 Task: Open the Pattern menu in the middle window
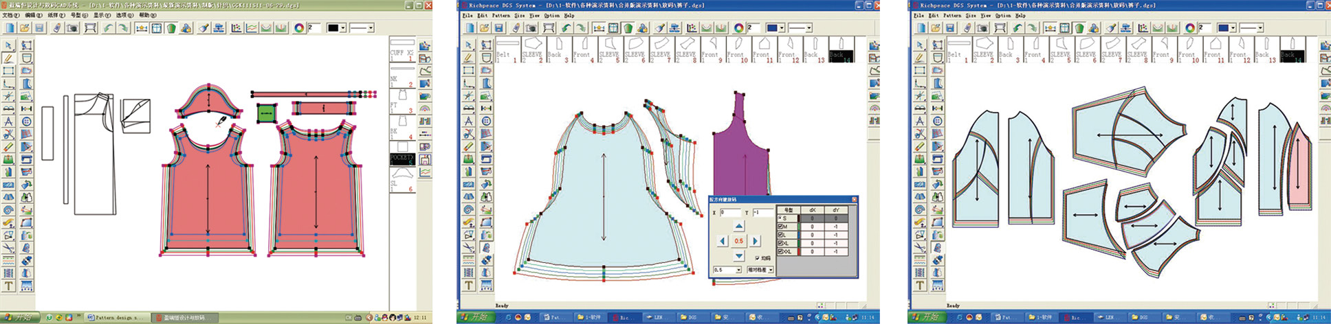500,15
